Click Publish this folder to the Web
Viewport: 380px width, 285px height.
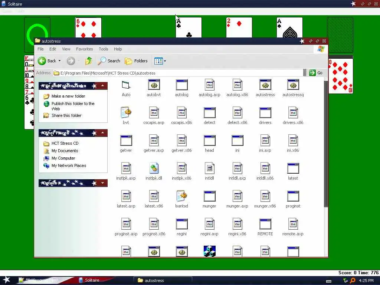coord(73,106)
